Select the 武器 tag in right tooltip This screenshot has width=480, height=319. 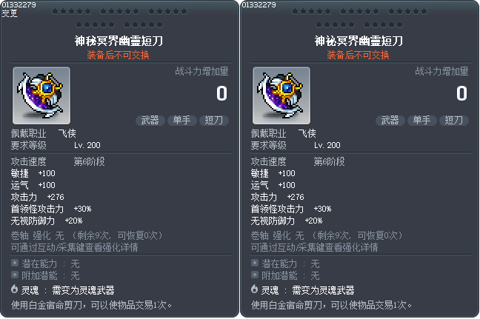point(390,120)
